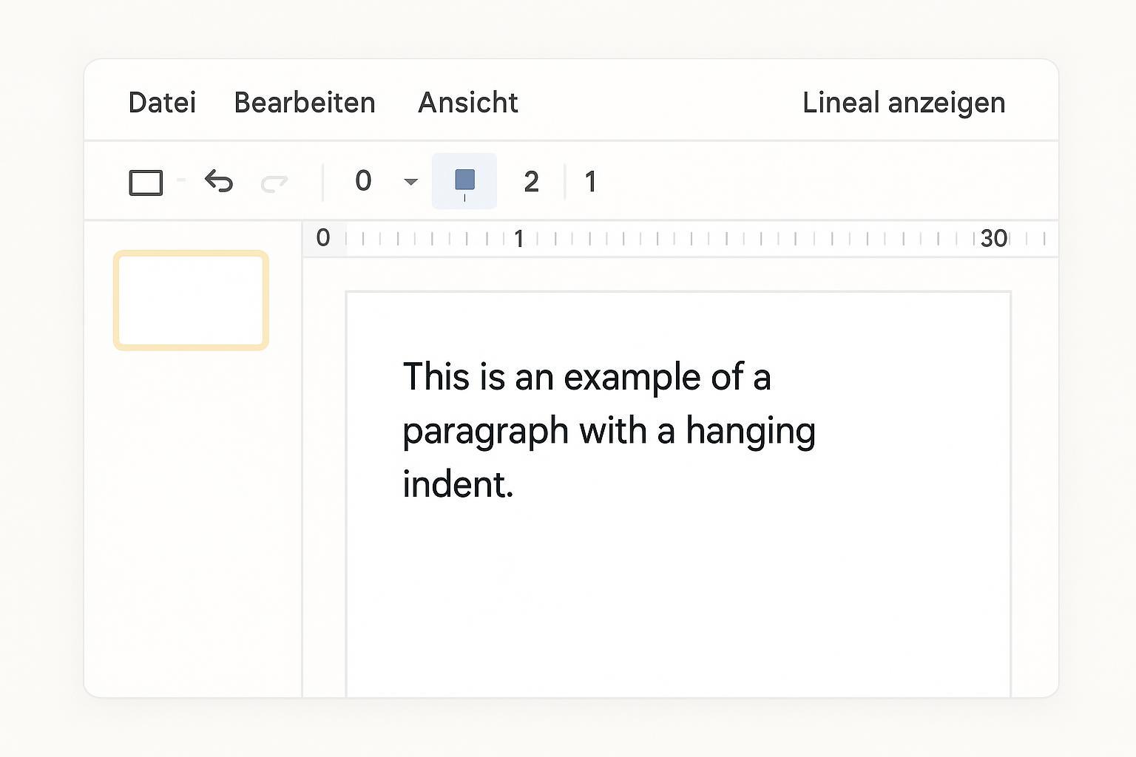Expand the dropdown arrow beside the 0 value

[411, 182]
